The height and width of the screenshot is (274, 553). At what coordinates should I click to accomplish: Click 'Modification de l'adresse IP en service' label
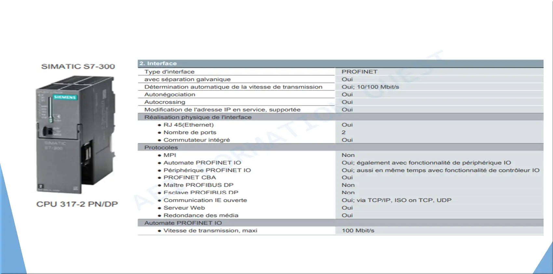pos(223,110)
